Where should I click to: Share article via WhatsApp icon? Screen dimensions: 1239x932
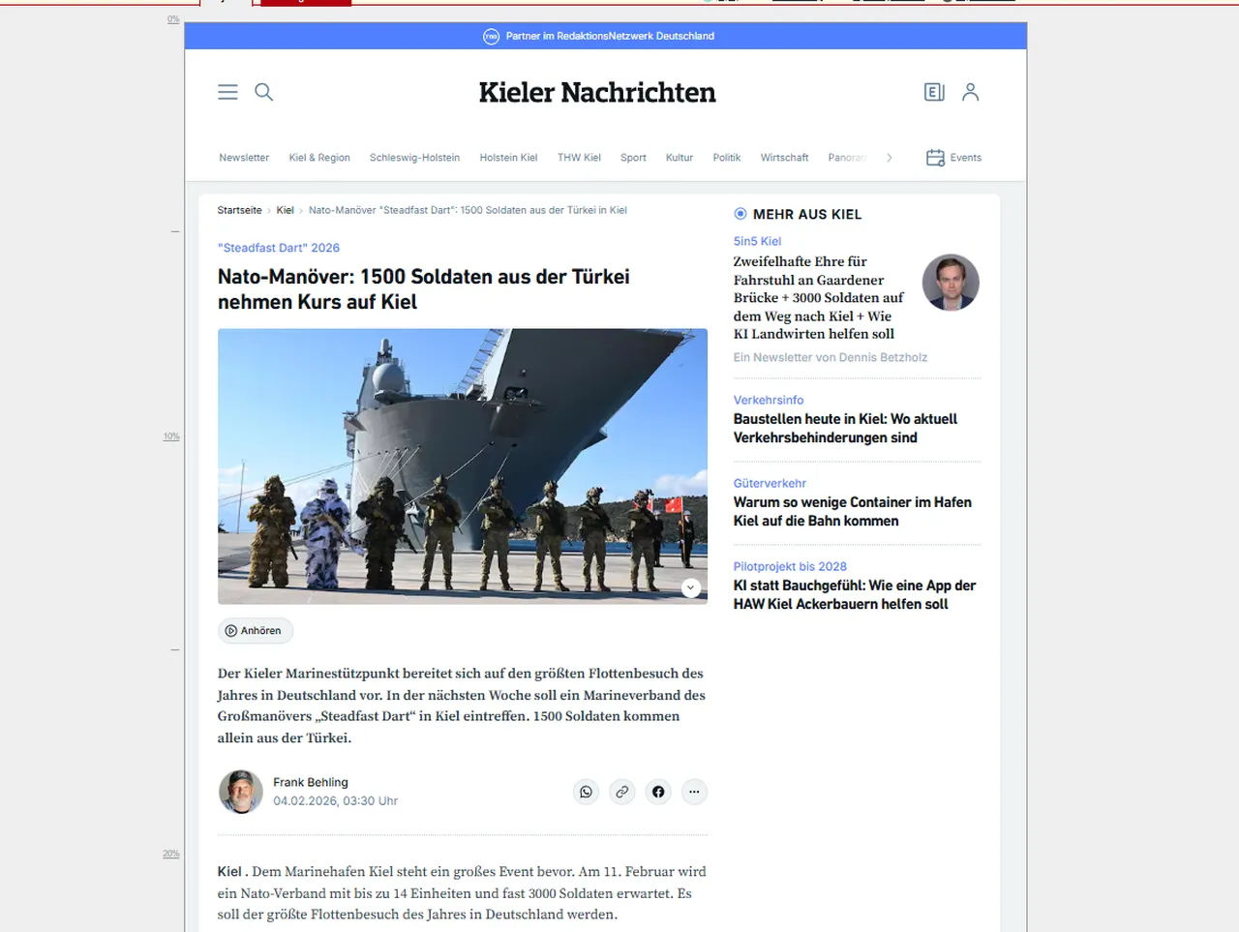[x=586, y=792]
